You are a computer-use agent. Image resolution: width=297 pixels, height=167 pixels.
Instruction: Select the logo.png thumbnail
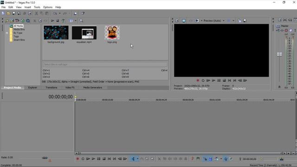[x=112, y=32]
